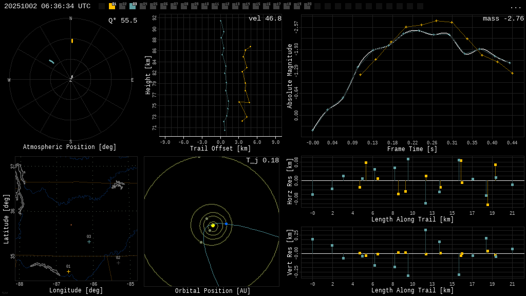The width and height of the screenshot is (526, 296).
Task: Click station 02 gray cross on map
Action: click(118, 263)
